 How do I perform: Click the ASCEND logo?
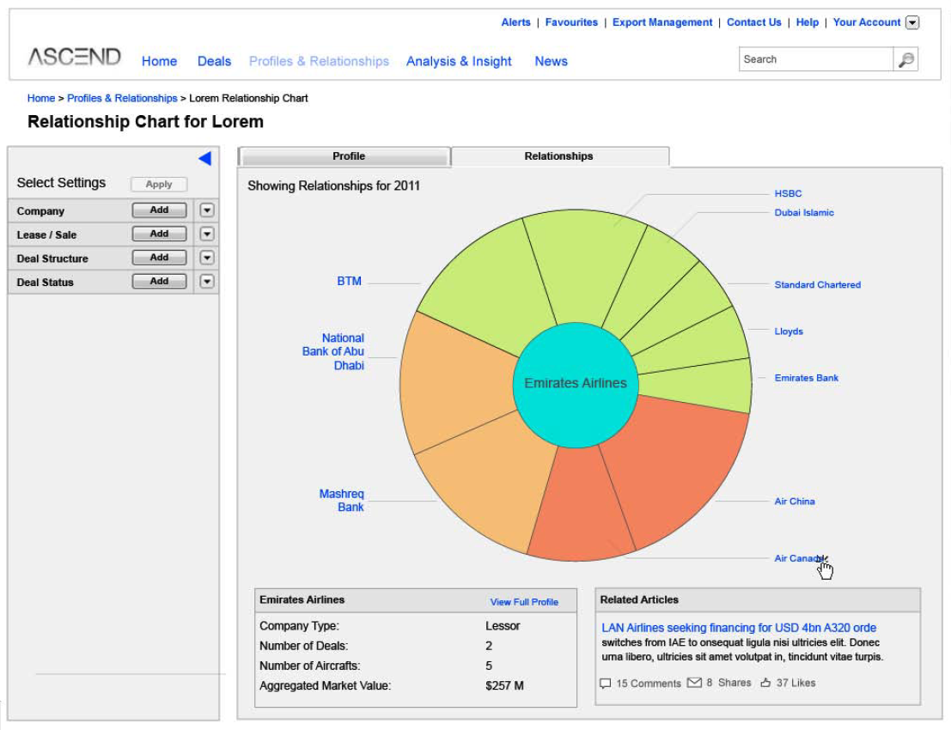pyautogui.click(x=74, y=57)
